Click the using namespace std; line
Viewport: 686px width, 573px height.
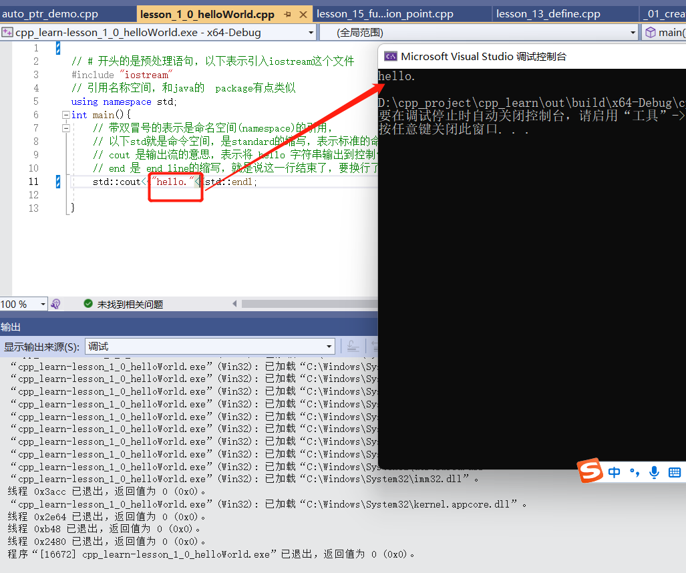124,102
